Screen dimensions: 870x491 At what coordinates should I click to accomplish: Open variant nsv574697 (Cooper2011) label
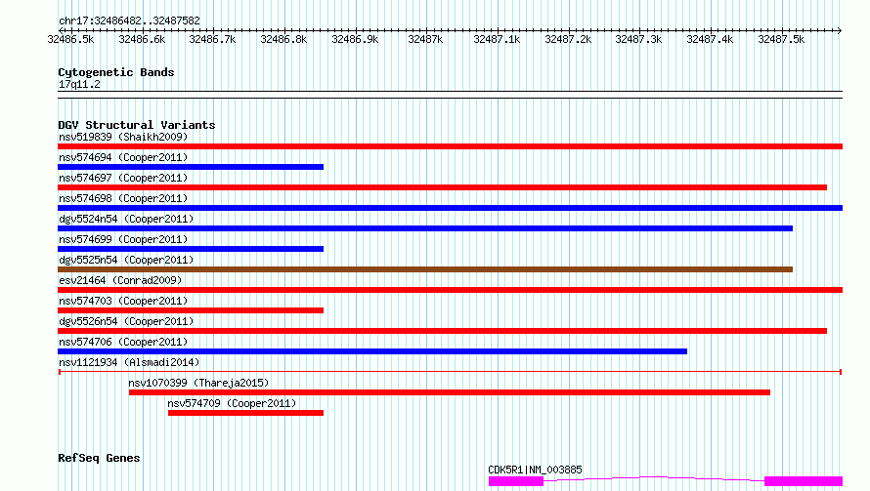(x=123, y=178)
